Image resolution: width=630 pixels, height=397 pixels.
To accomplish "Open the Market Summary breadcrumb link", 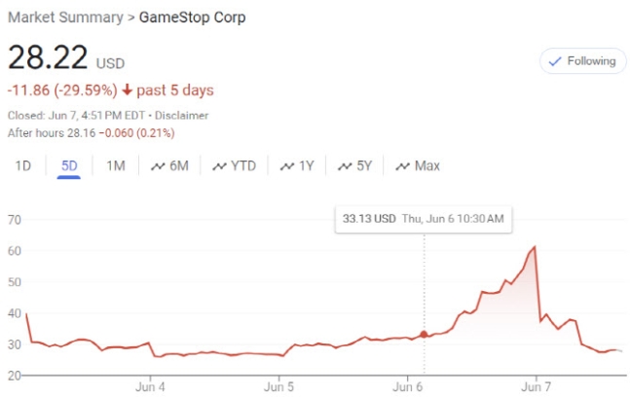I will coord(65,18).
